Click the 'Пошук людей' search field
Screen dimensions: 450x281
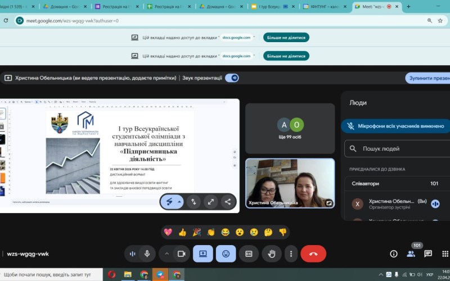[x=398, y=148]
